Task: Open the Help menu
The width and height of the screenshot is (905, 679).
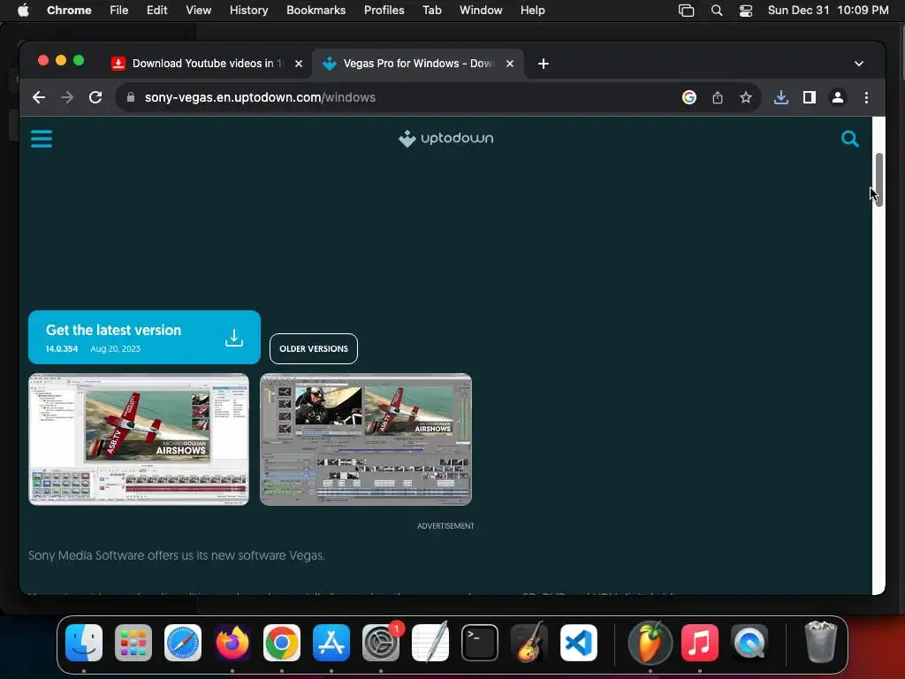Action: tap(532, 11)
